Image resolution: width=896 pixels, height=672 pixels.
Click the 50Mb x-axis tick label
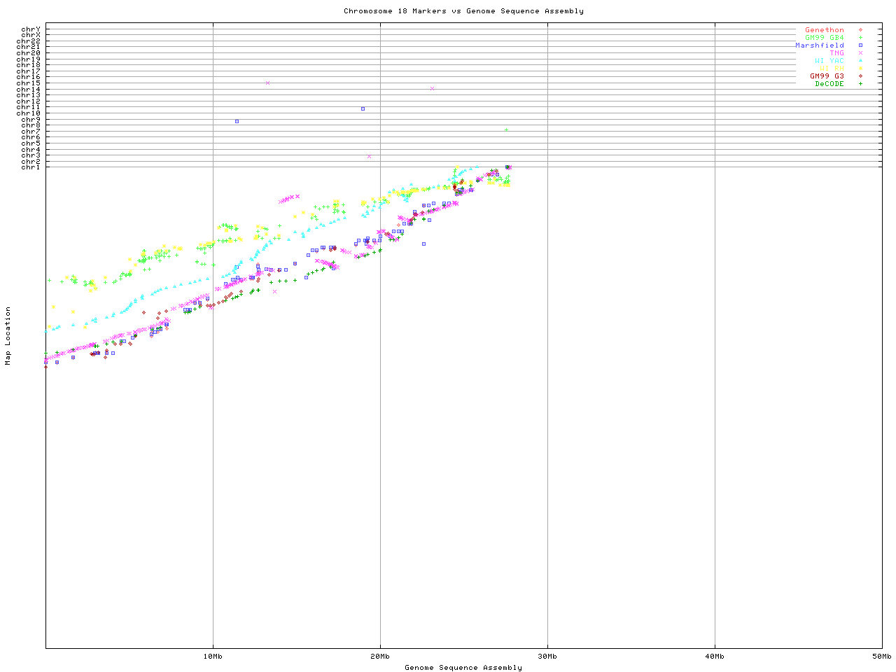point(881,657)
